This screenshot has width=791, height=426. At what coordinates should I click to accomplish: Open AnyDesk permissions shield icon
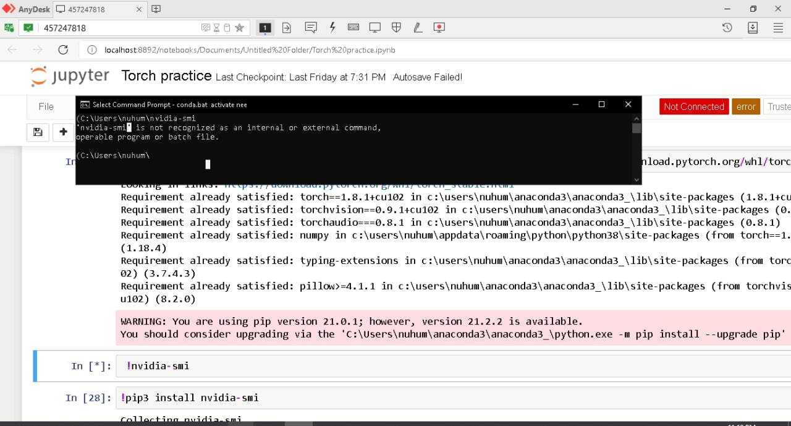tap(396, 27)
